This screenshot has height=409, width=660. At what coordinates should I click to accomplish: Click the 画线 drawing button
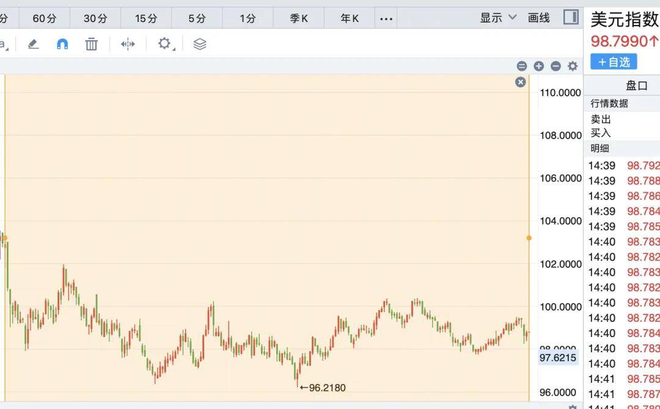539,18
